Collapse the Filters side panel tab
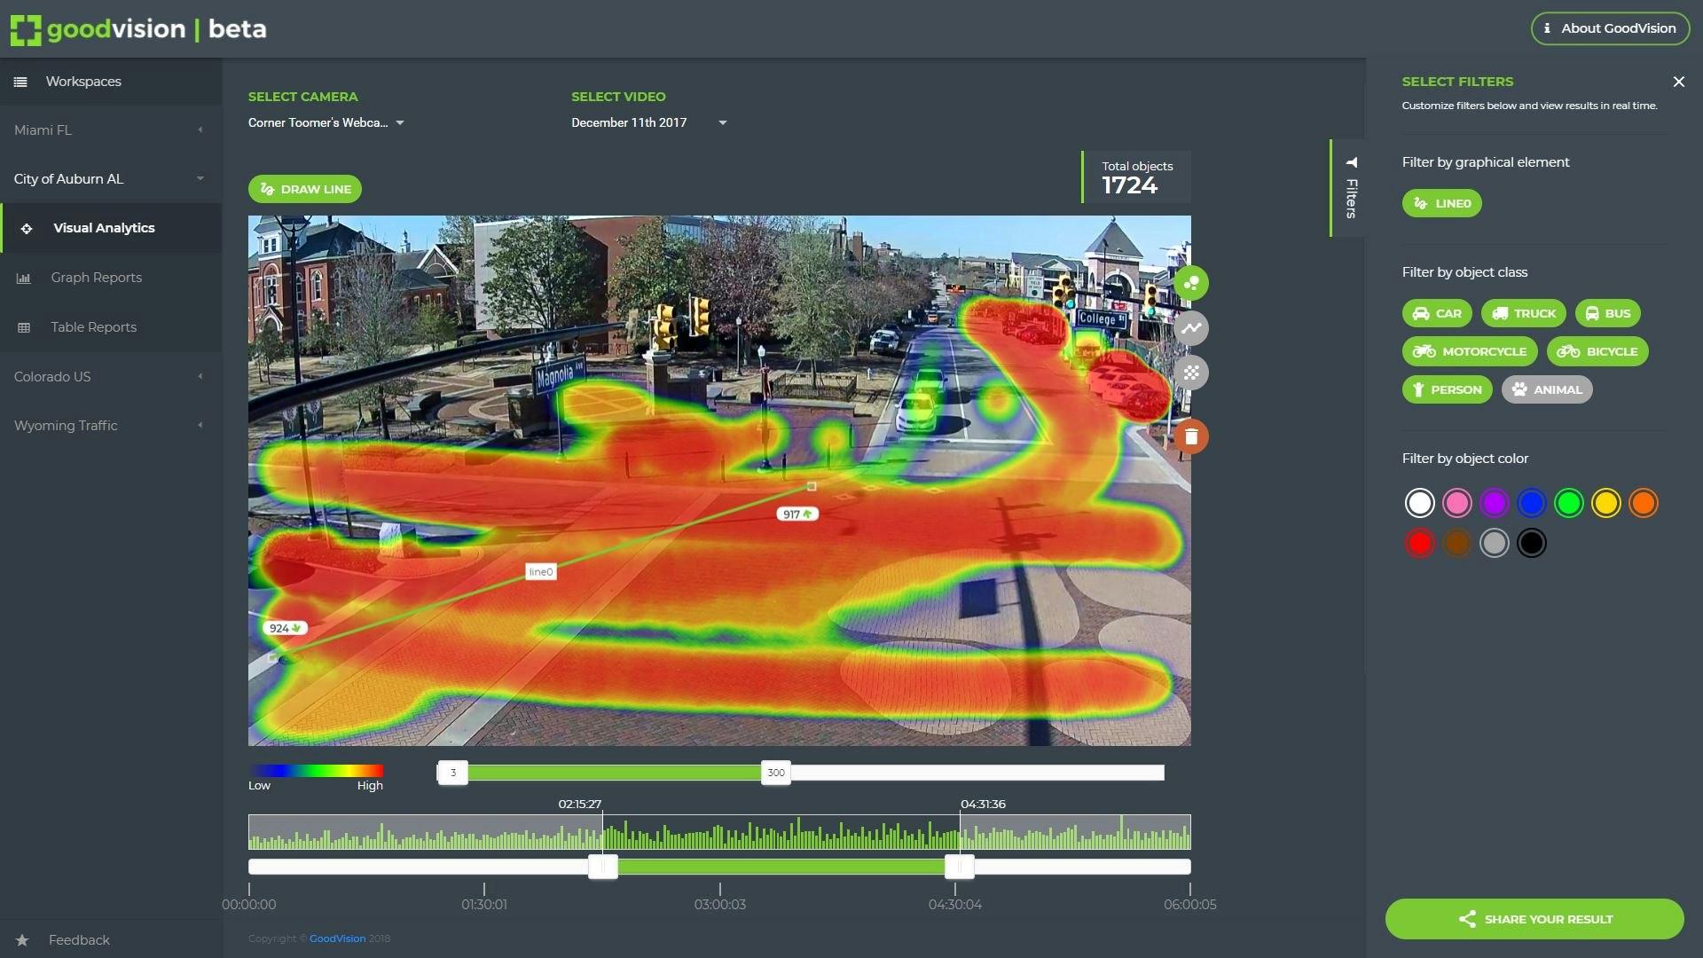Viewport: 1703px width, 958px height. click(x=1350, y=189)
